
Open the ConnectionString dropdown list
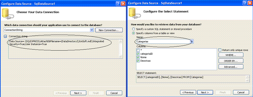tap(92, 30)
